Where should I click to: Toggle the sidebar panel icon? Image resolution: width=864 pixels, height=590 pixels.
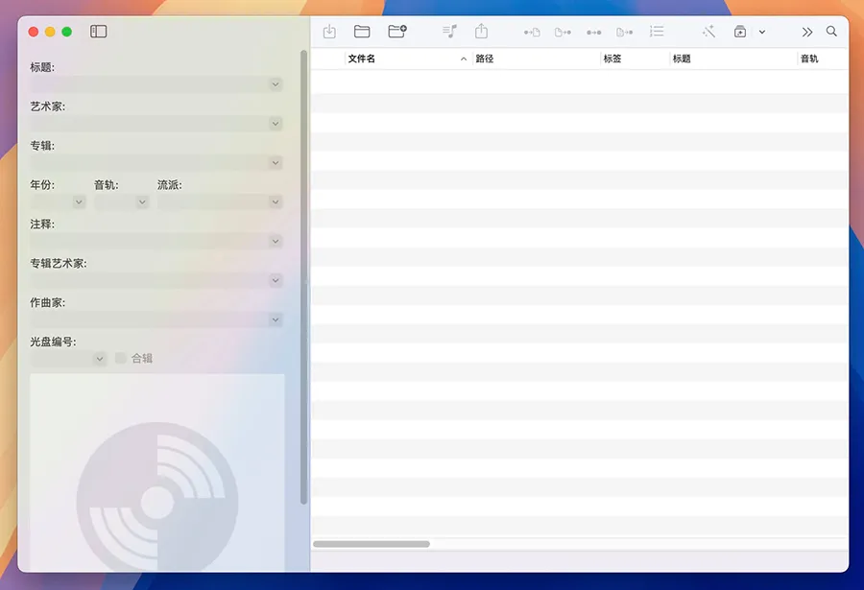point(99,32)
